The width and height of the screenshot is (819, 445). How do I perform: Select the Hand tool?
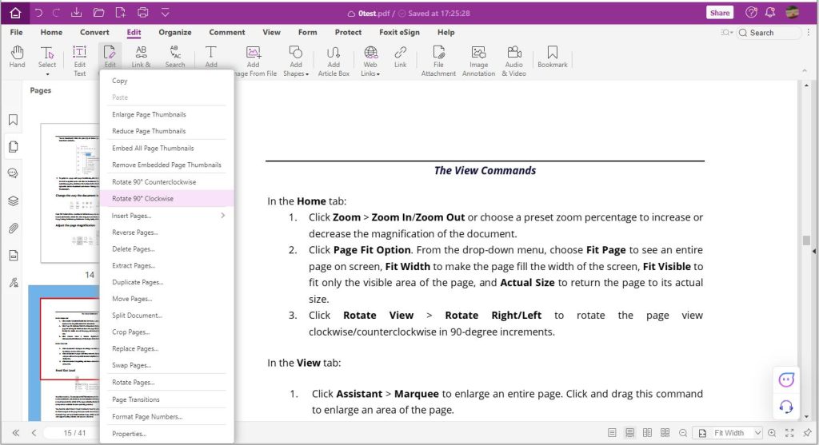pos(17,57)
